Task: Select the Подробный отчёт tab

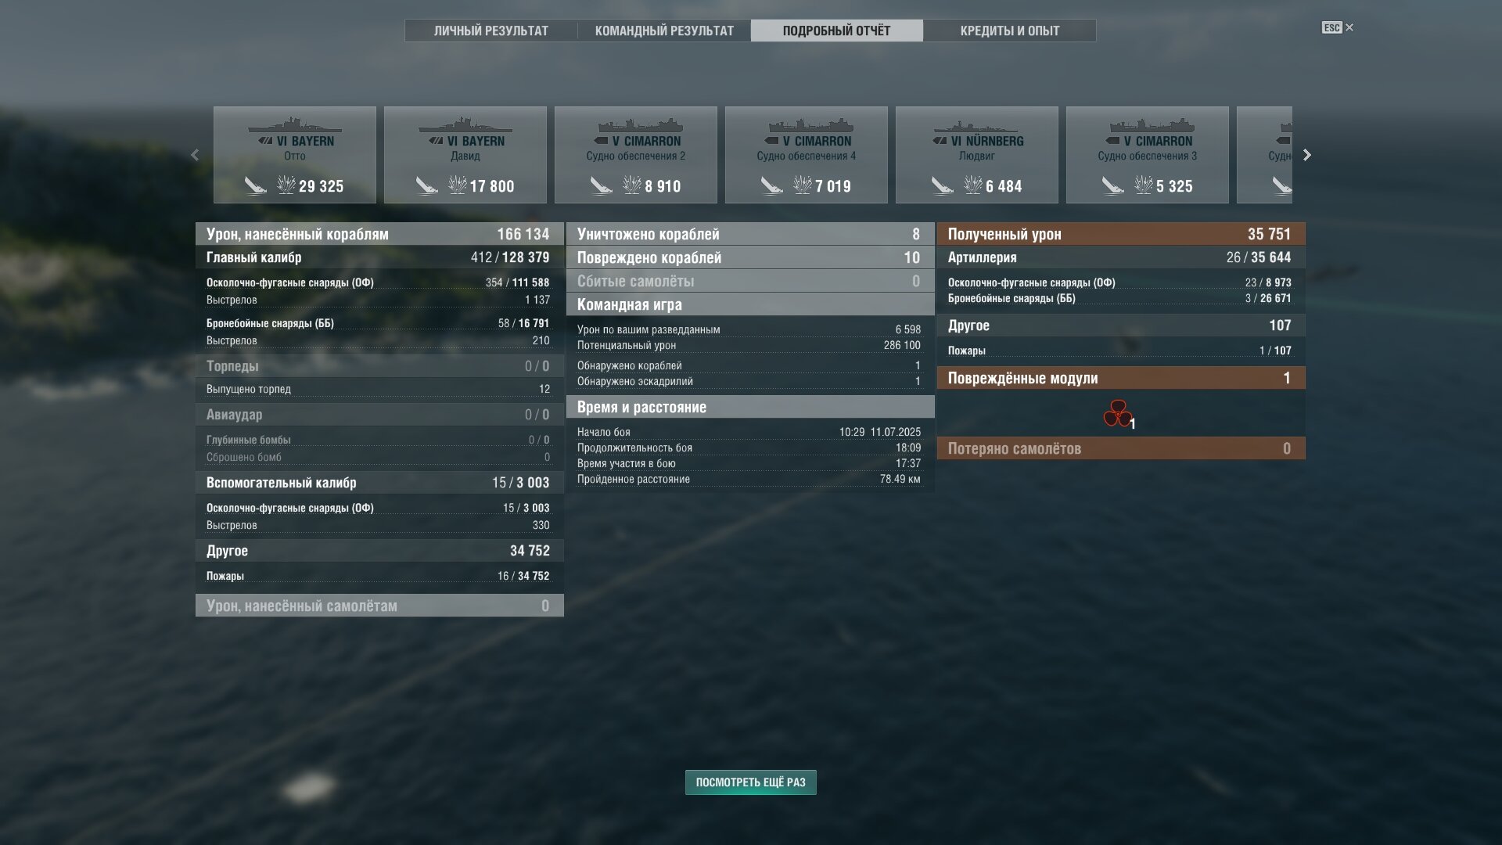Action: 837,31
